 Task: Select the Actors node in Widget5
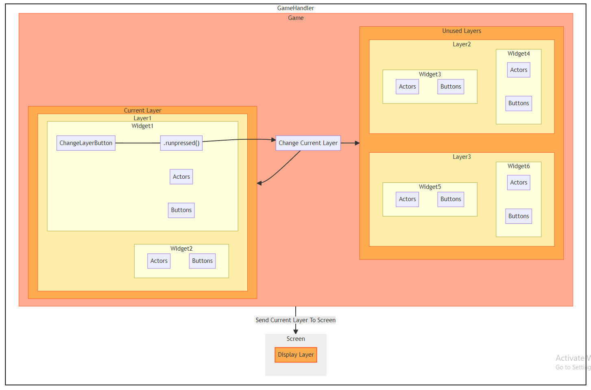(408, 199)
